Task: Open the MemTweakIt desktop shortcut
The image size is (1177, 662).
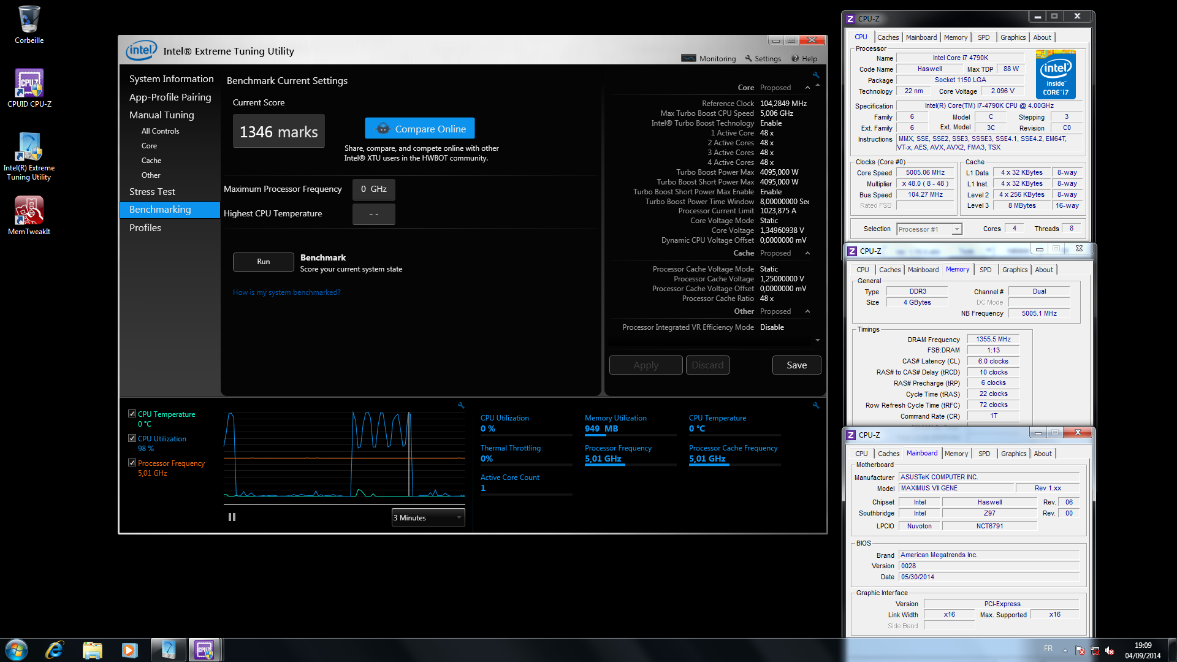Action: point(29,215)
